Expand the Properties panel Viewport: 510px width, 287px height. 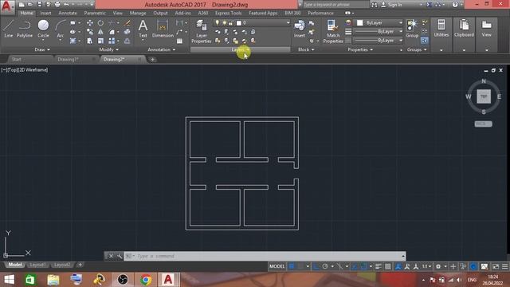point(360,49)
